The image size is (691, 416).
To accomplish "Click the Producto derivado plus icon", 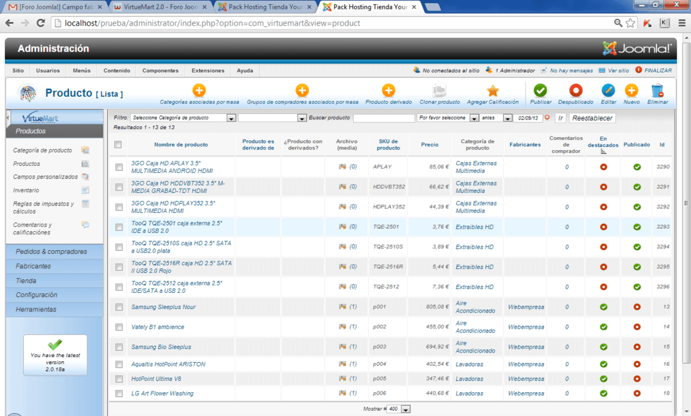I will 388,90.
